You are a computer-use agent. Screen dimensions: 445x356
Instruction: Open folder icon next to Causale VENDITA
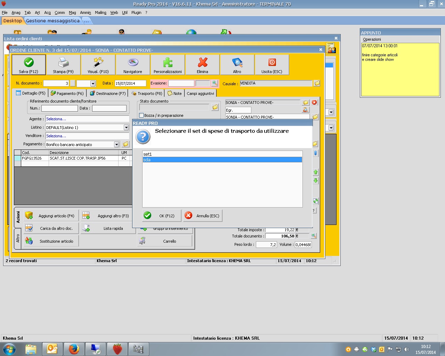coord(317,83)
